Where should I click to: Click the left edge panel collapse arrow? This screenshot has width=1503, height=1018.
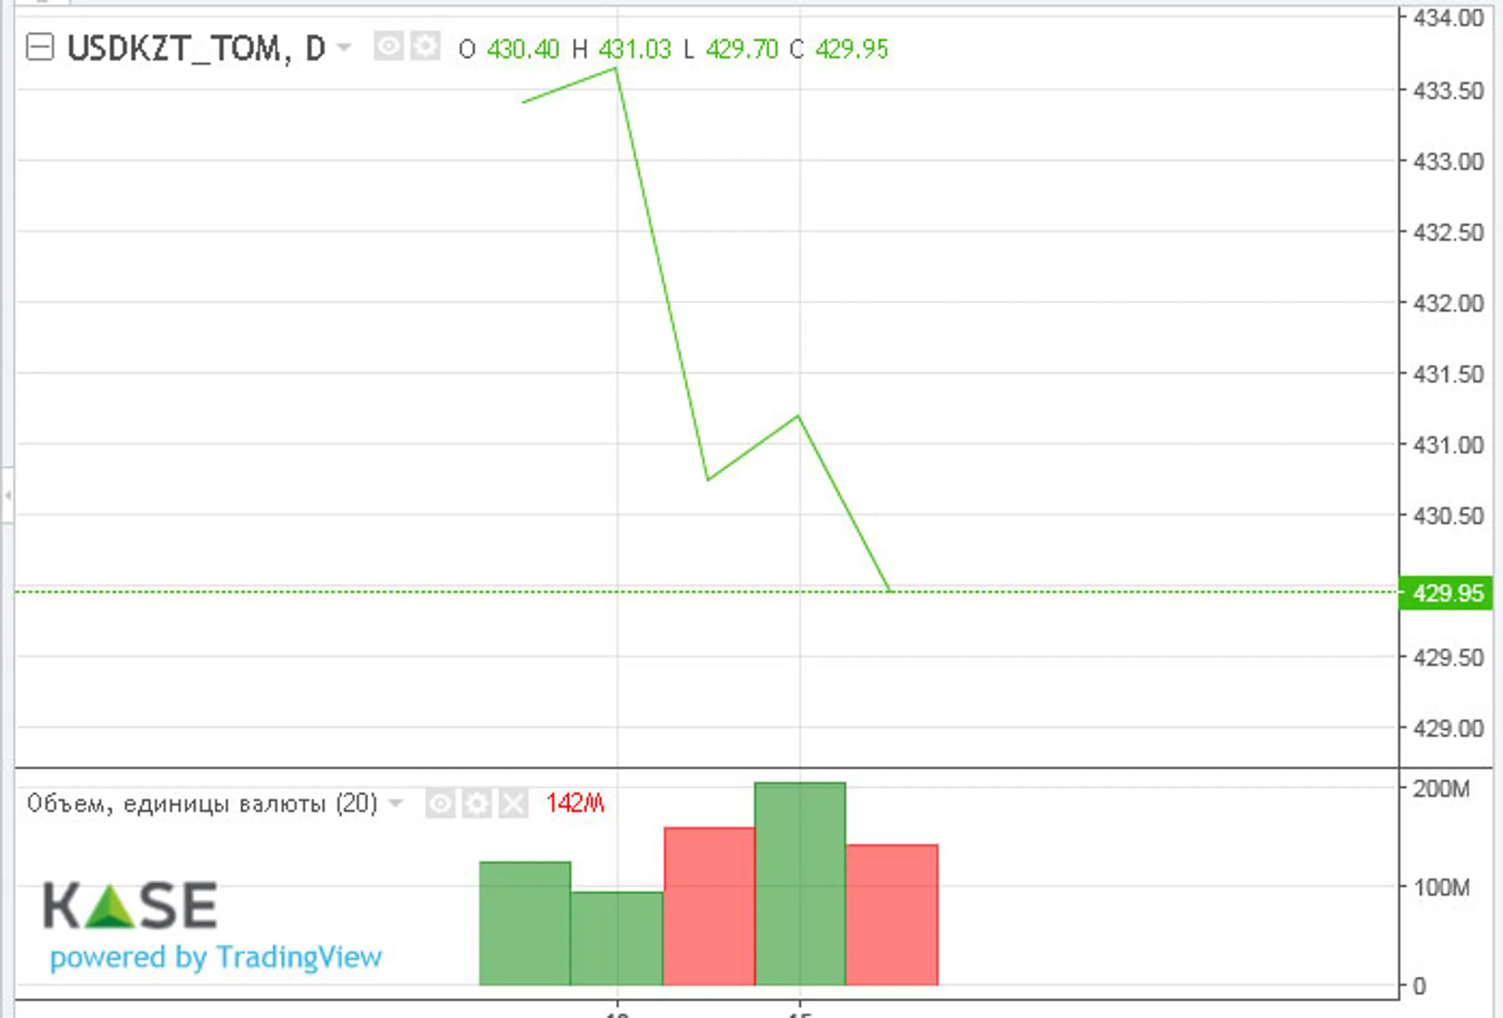[7, 495]
